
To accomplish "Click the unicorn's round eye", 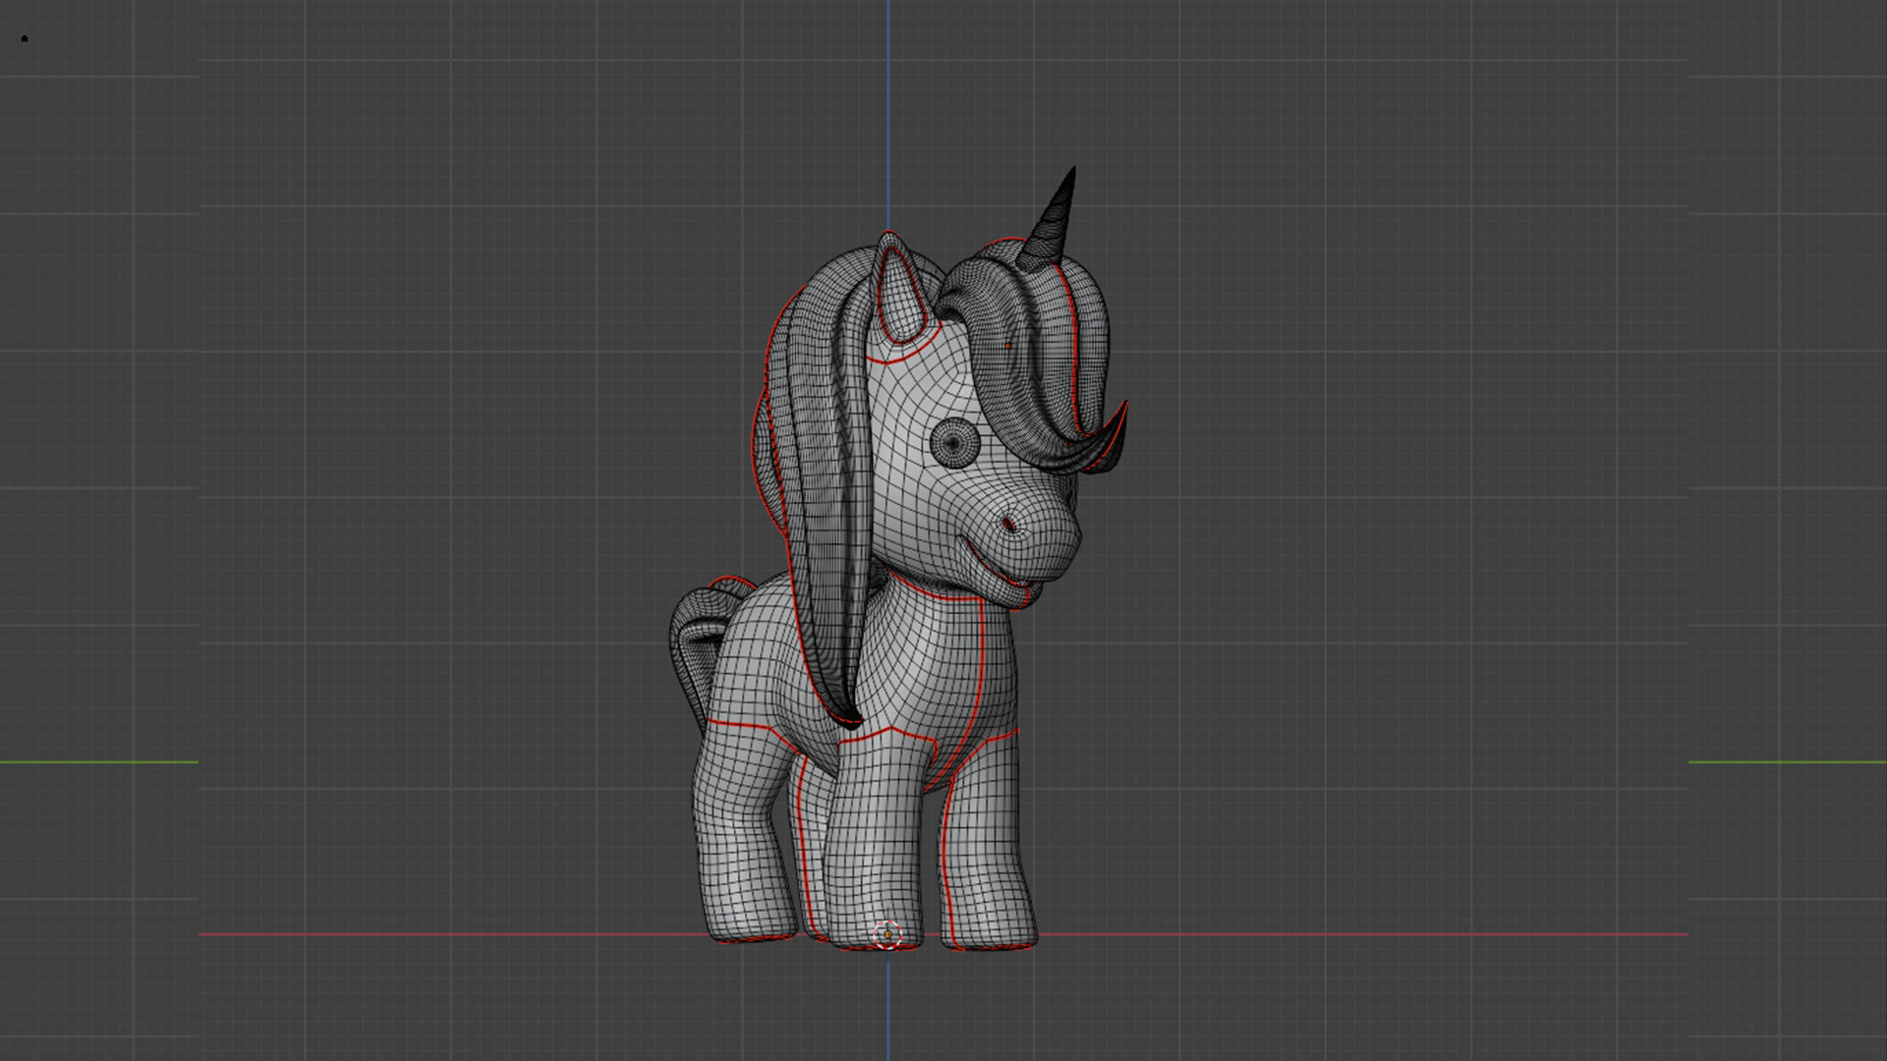I will pyautogui.click(x=953, y=443).
